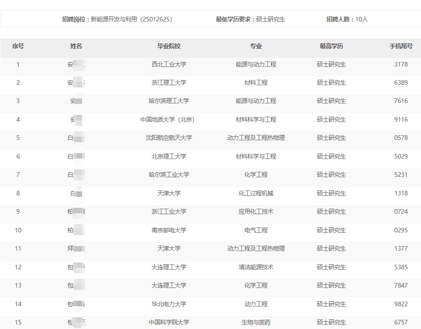Click the 新能源开发与利用 (25012625) position title
The width and height of the screenshot is (421, 329).
pyautogui.click(x=131, y=19)
